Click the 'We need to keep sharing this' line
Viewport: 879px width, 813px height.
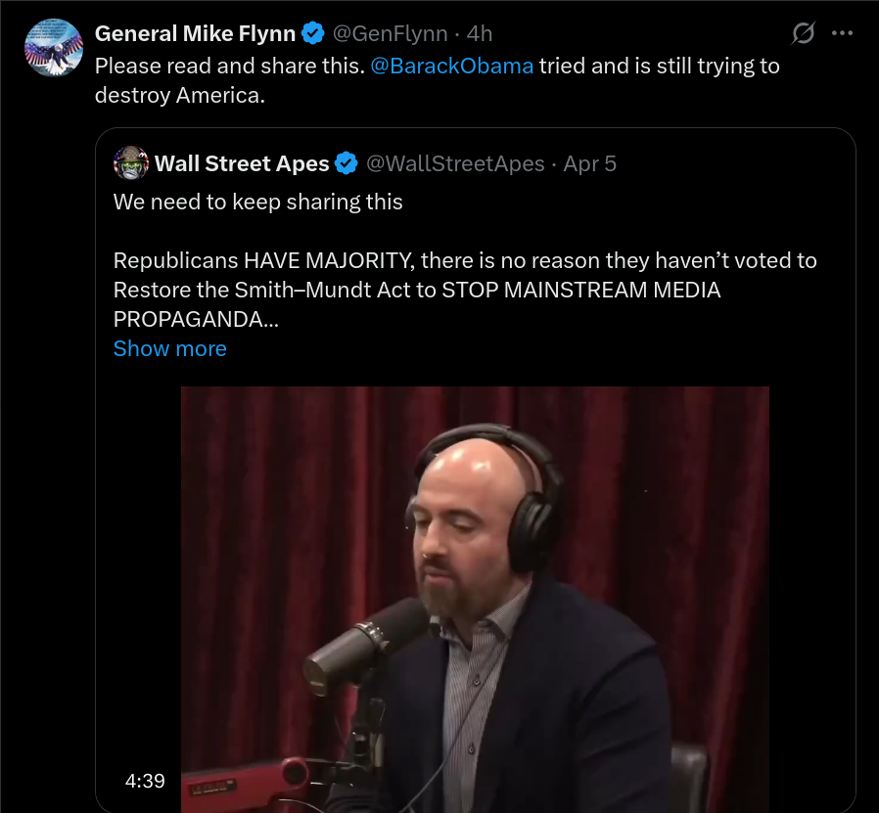[257, 202]
